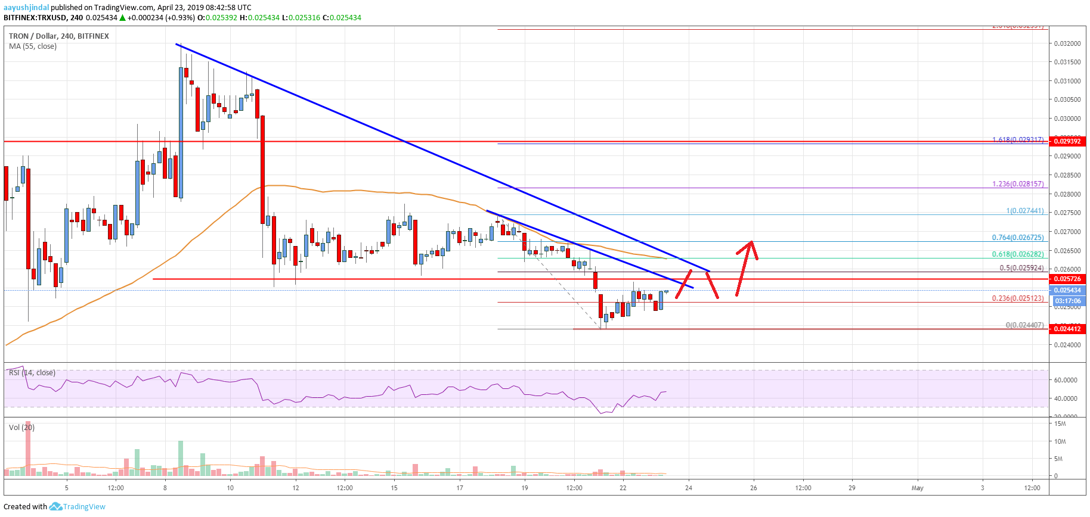
Task: Click the blue 0.025434 current price label
Action: 1067,290
